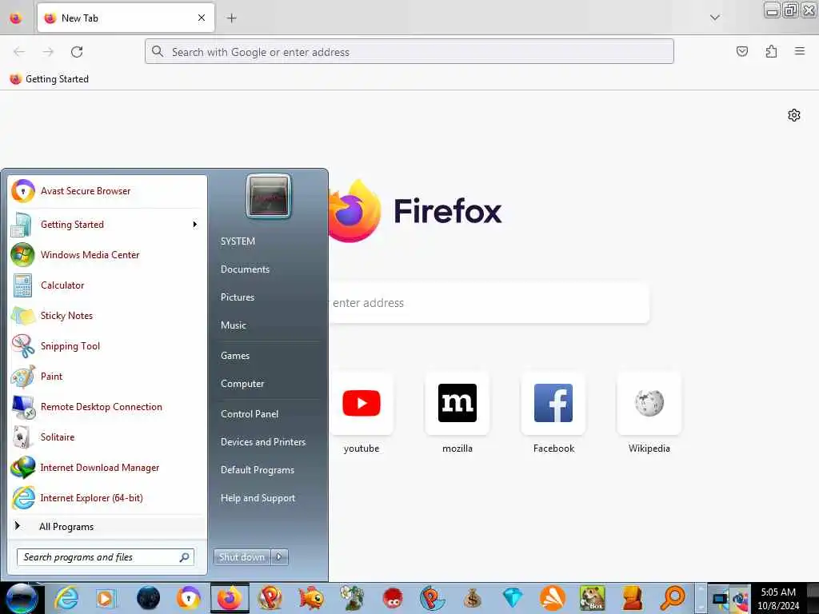Click Search programs and files box
This screenshot has height=614, width=819.
pos(106,557)
